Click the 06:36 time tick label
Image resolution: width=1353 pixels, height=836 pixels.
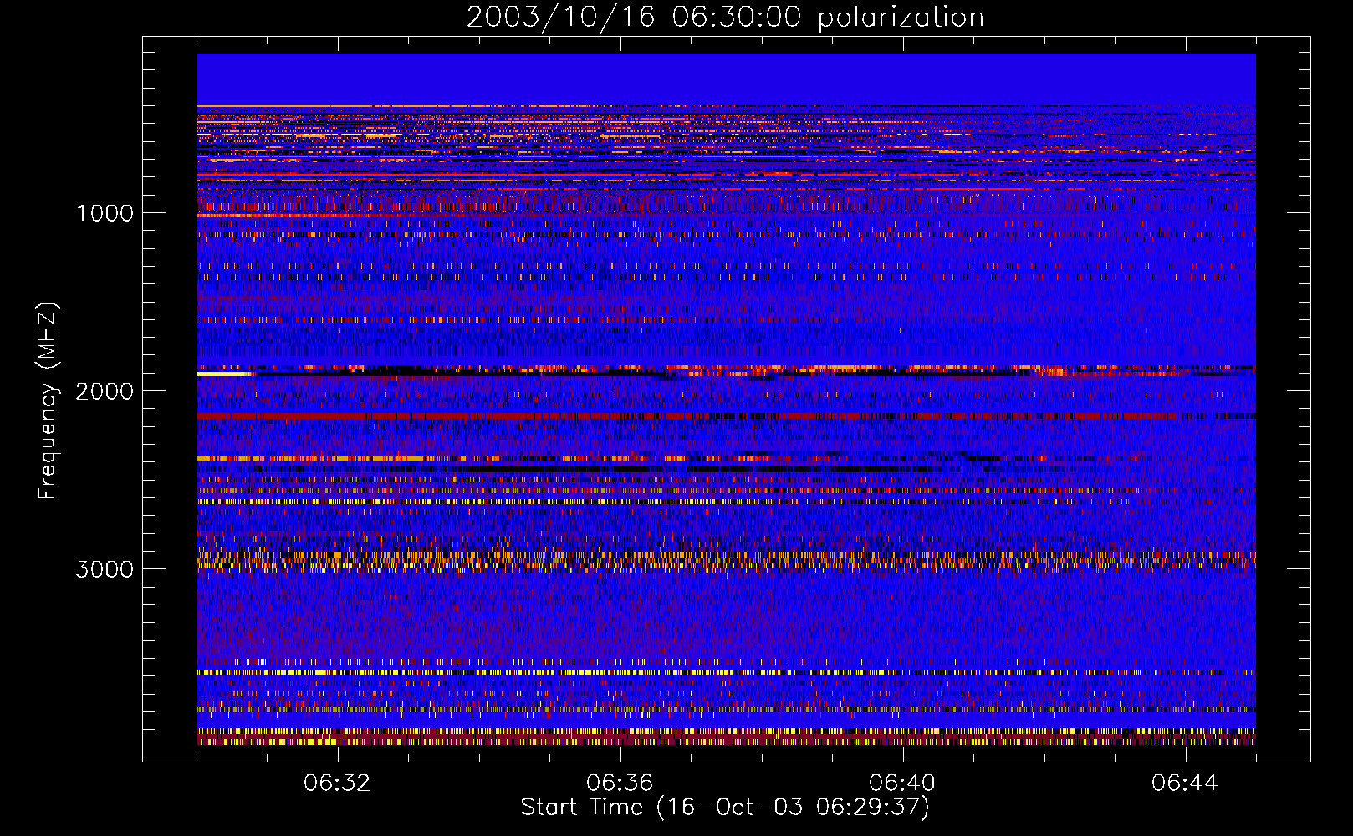[620, 782]
